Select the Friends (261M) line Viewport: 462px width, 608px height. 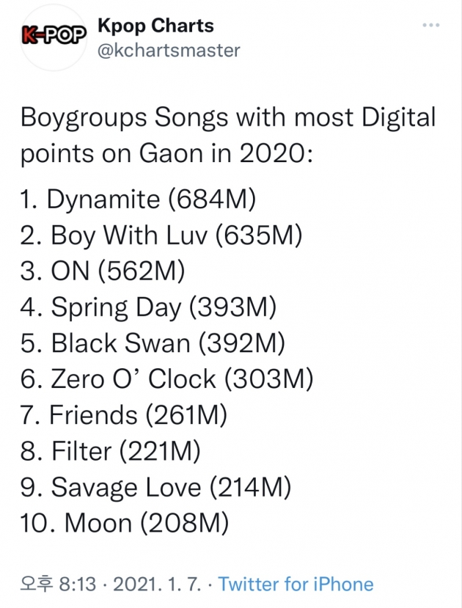point(123,416)
